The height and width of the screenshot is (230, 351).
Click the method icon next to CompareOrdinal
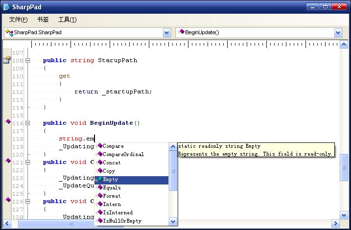click(x=99, y=154)
